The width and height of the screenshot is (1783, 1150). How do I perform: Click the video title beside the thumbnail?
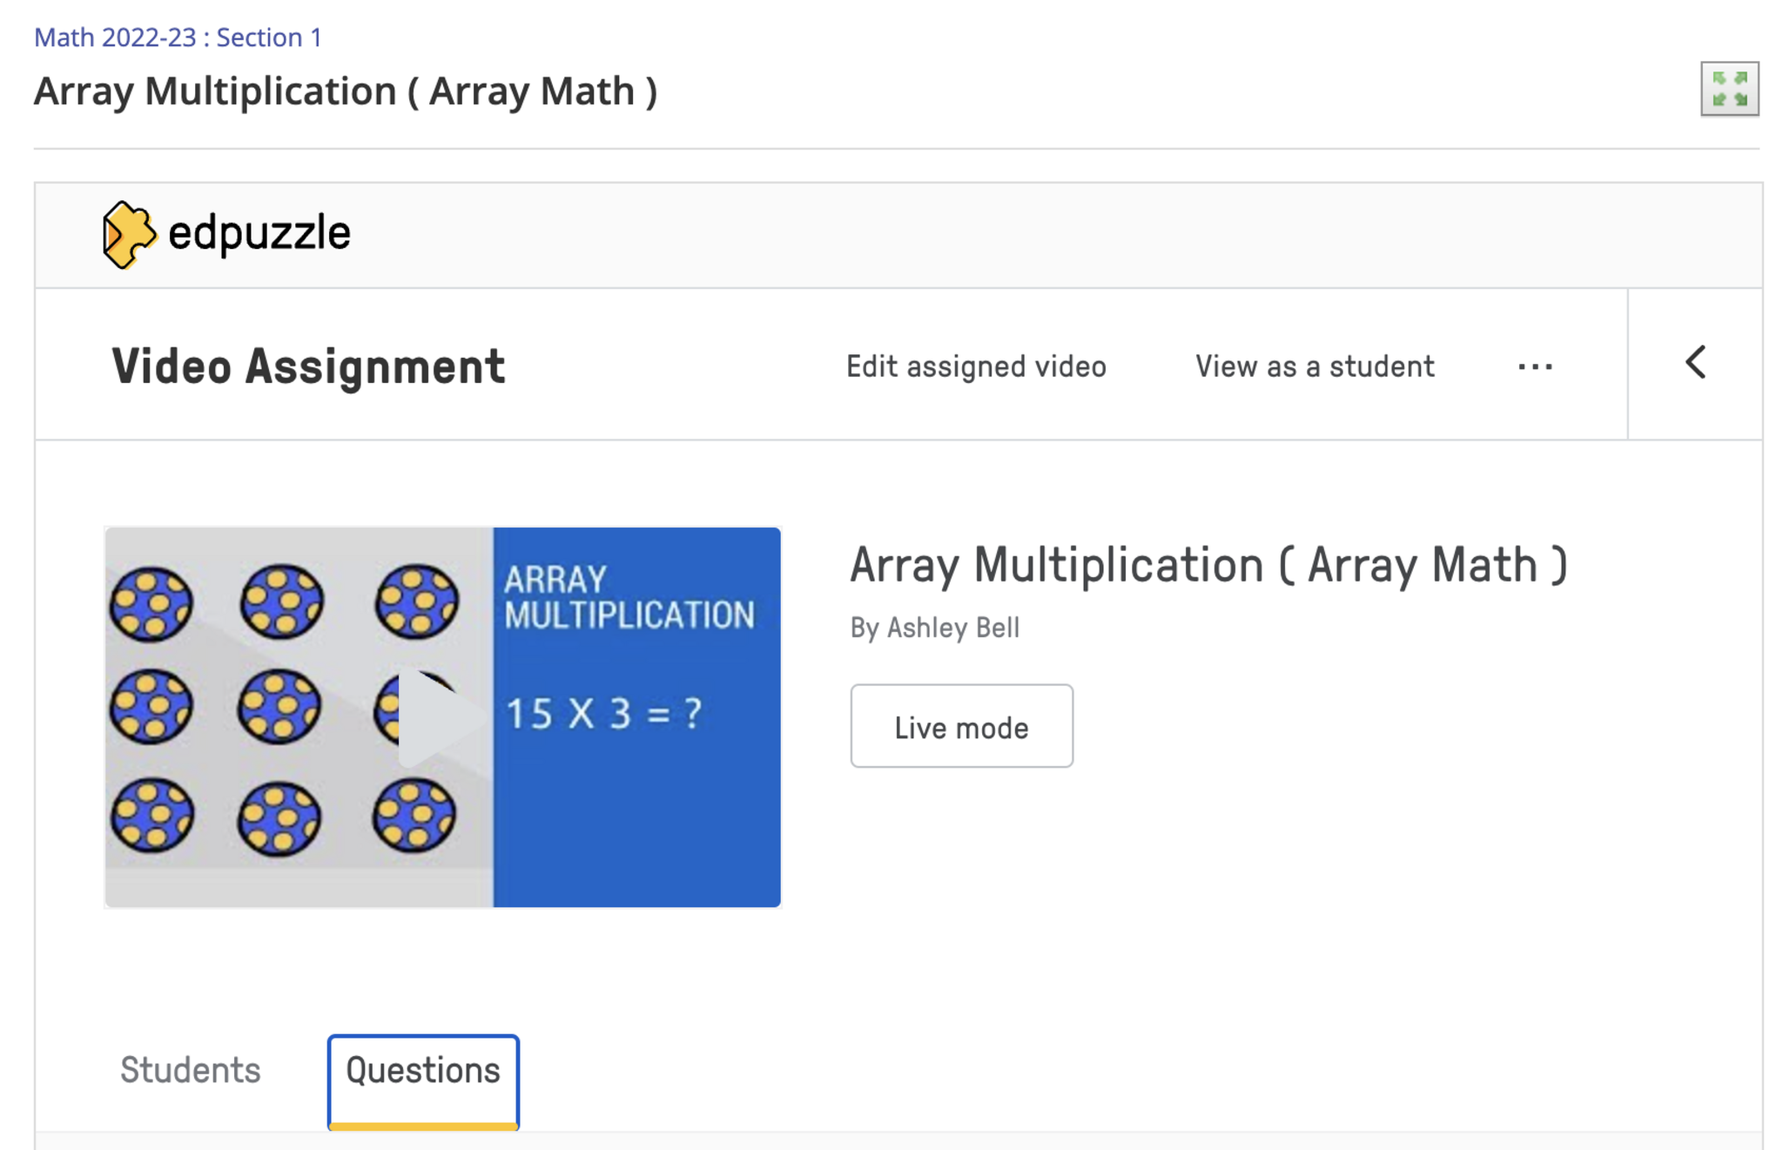[x=1208, y=564]
